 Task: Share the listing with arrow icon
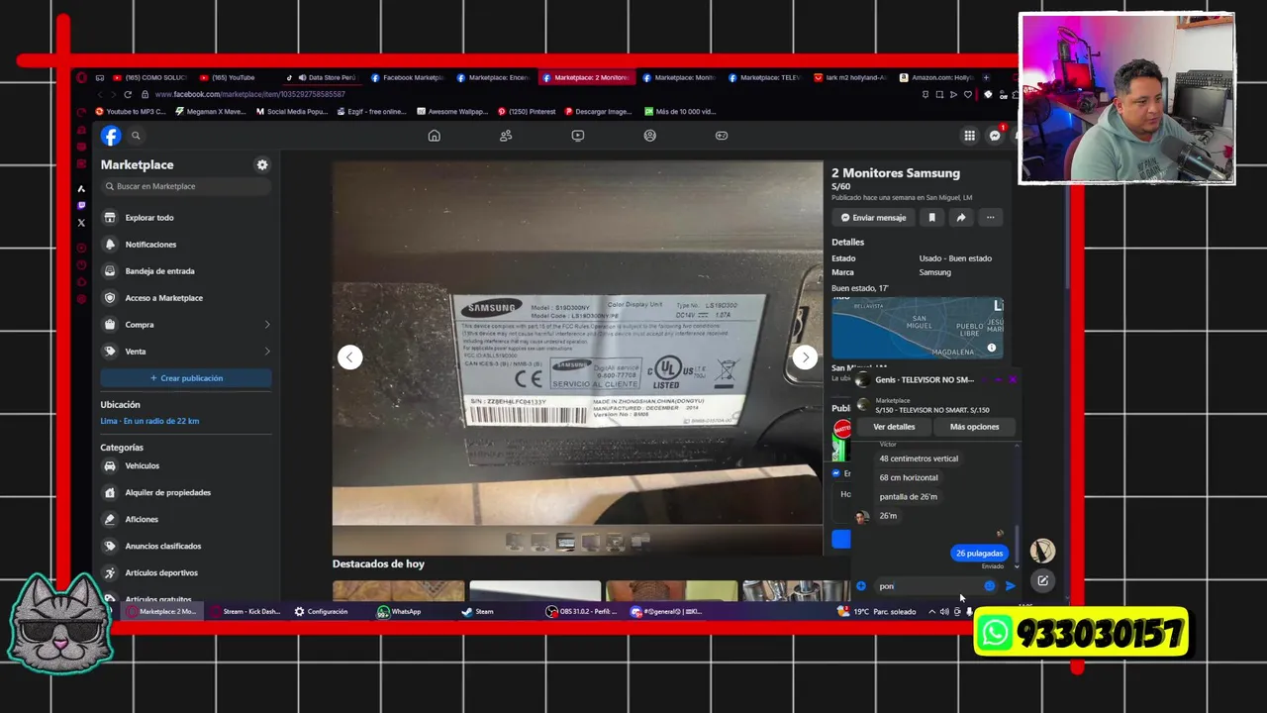961,218
